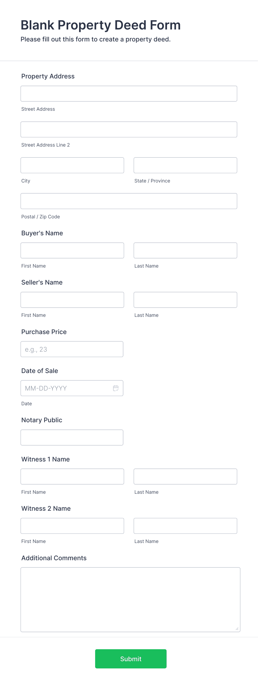Click the Seller's Last Name input
This screenshot has height=684, width=258.
185,300
